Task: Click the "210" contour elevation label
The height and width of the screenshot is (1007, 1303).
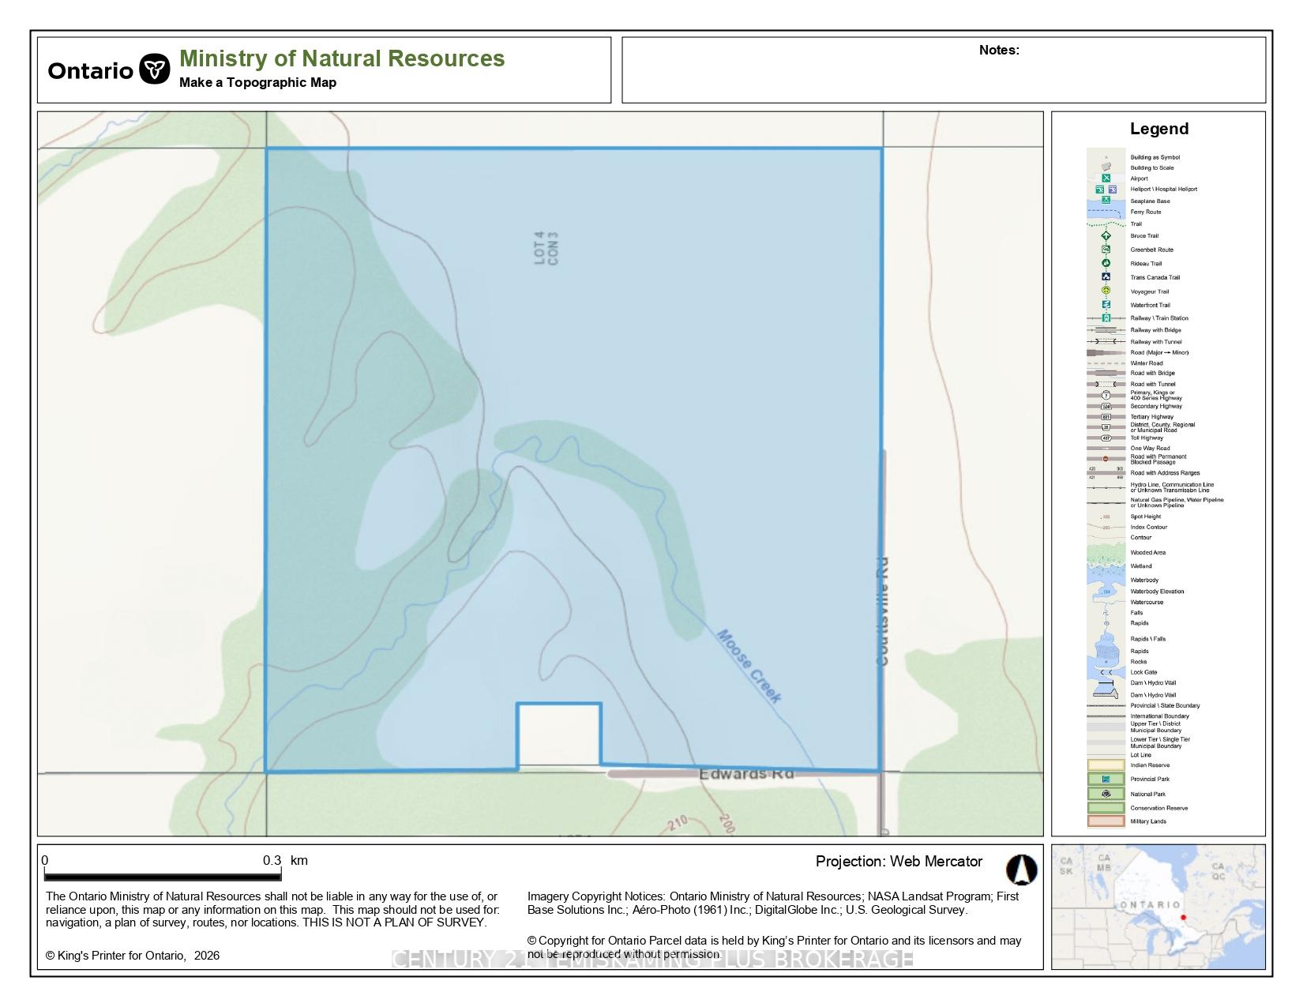Action: [677, 825]
